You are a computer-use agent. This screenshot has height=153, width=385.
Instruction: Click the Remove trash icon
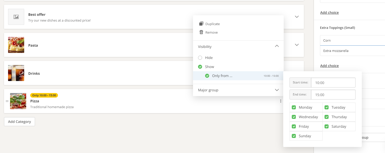201,32
